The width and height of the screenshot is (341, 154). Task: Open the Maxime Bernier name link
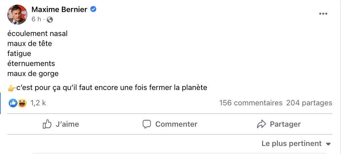coord(59,9)
